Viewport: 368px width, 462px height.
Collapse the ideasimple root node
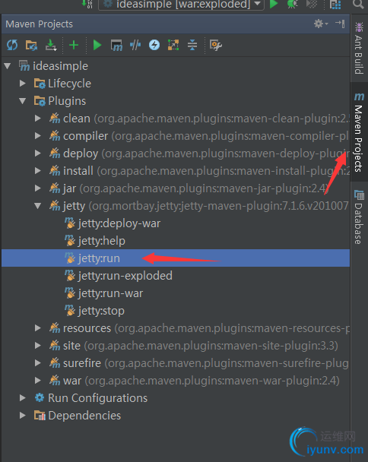[x=8, y=66]
